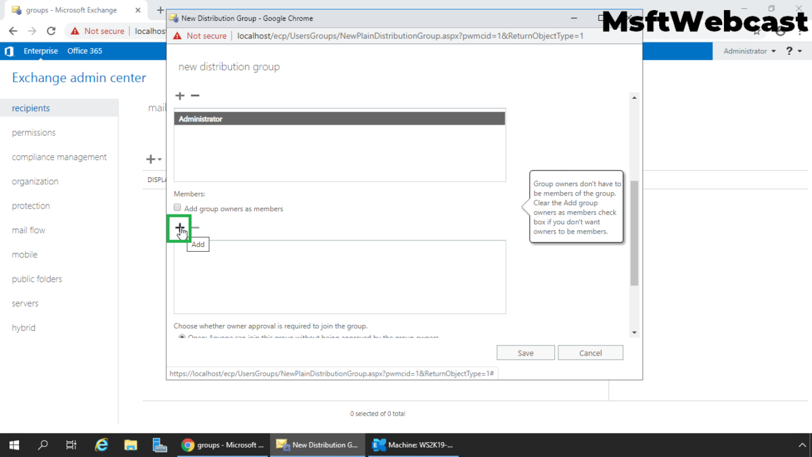The height and width of the screenshot is (457, 812).
Task: Launch Internet Explorer from the taskbar
Action: tap(101, 445)
